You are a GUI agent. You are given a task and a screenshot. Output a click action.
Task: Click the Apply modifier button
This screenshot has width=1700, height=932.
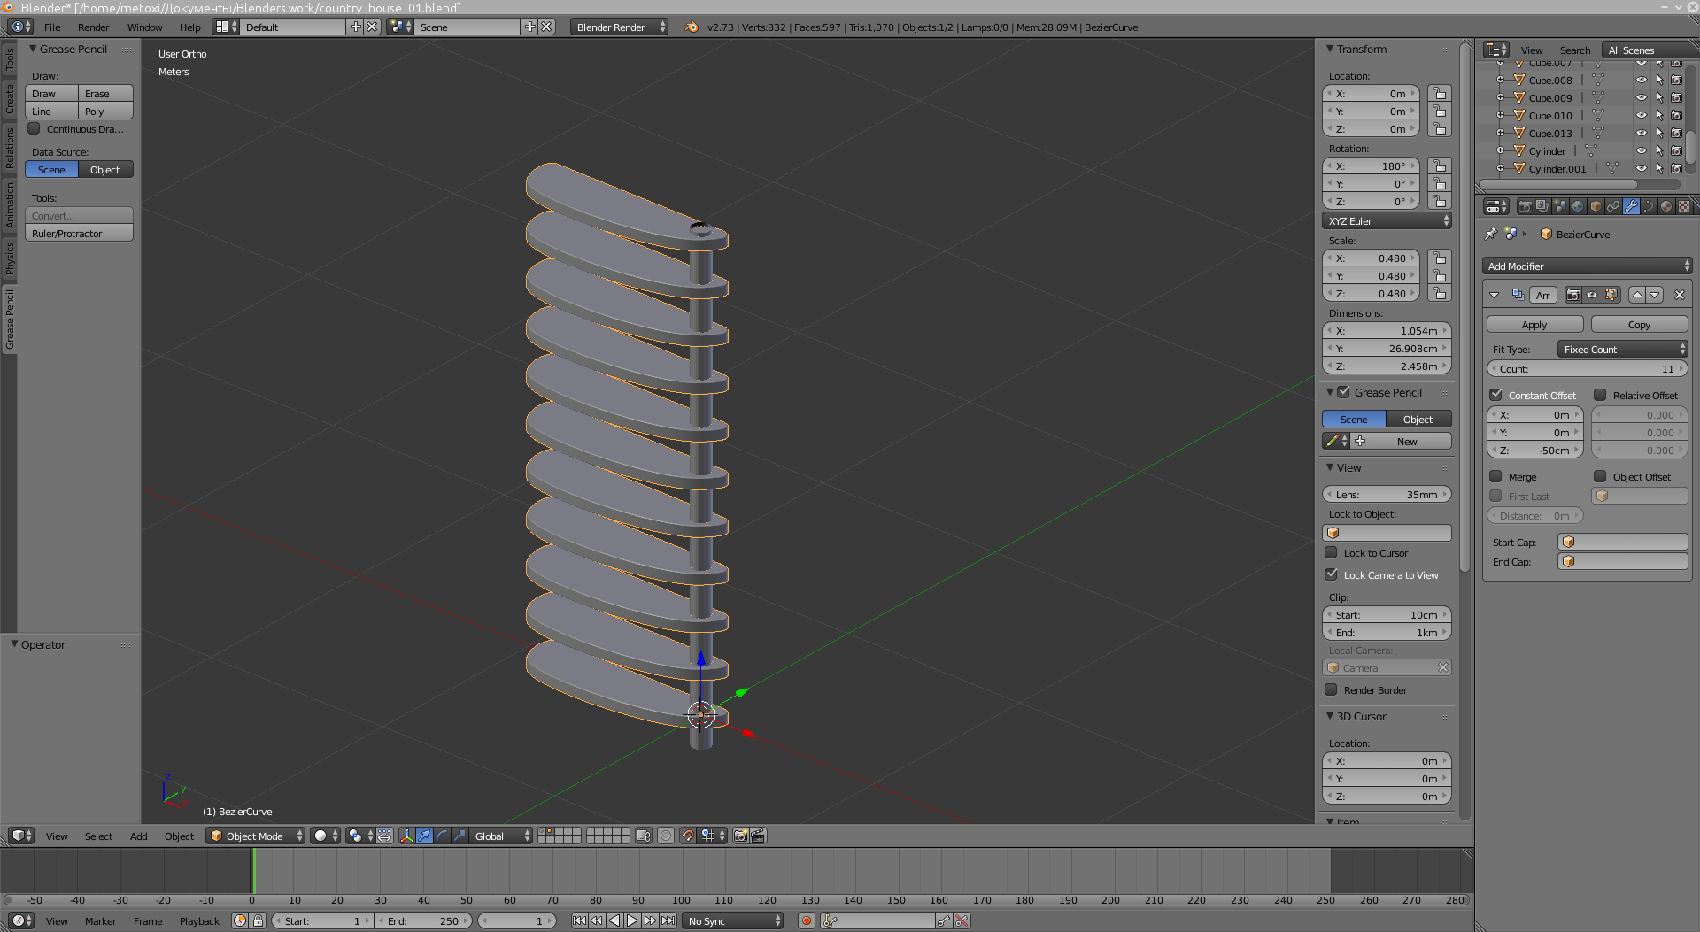click(1534, 325)
